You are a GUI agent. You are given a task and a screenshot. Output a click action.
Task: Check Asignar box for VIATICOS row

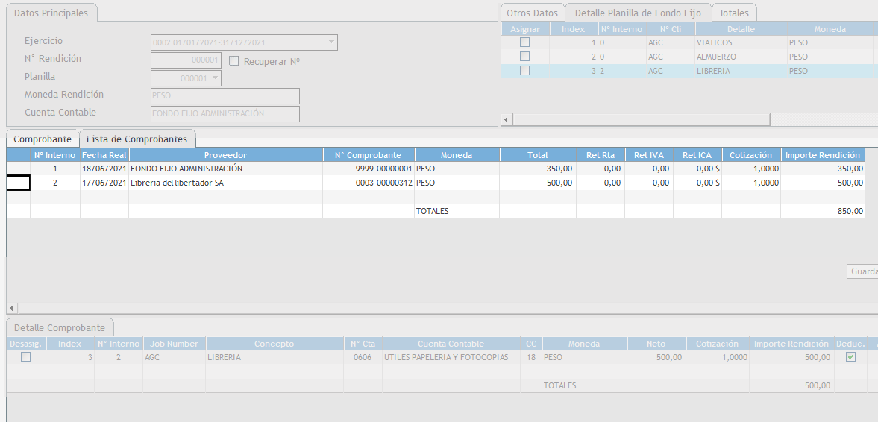524,42
